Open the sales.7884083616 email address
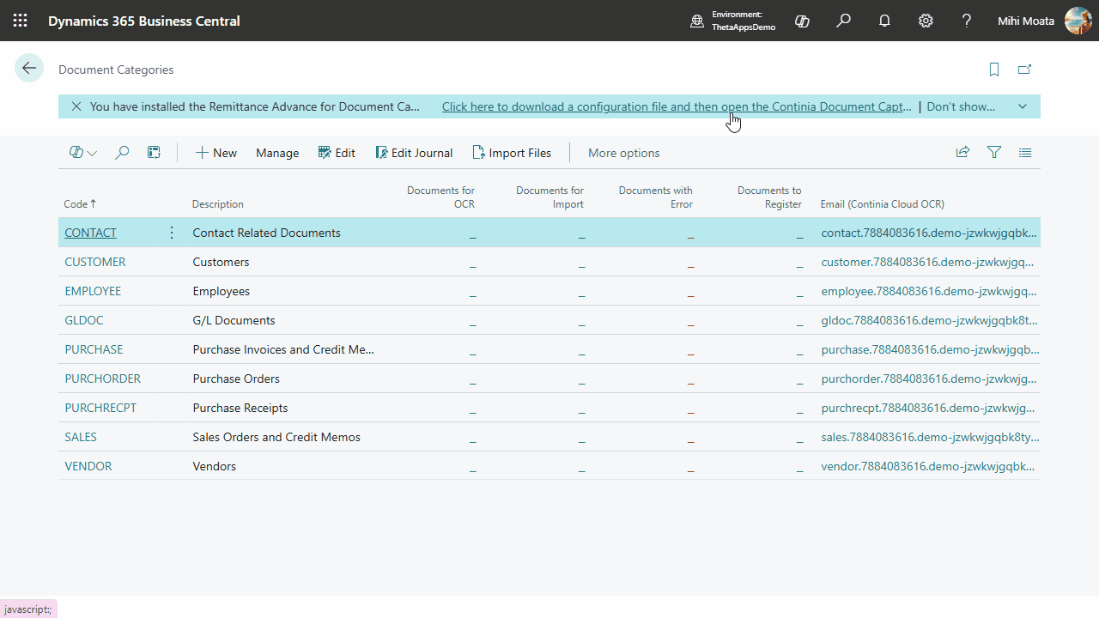Image resolution: width=1099 pixels, height=618 pixels. [930, 437]
